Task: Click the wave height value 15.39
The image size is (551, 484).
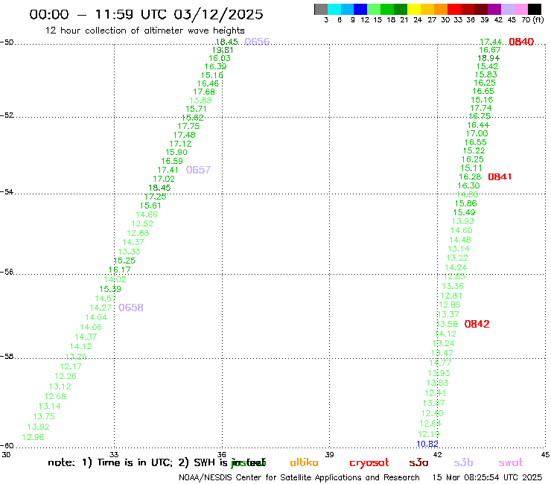Action: click(x=110, y=289)
